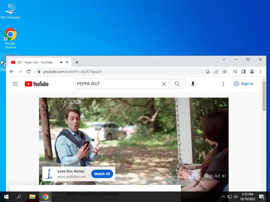Open Chrome's three-dot customize menu
270x202 pixels.
pos(261,72)
